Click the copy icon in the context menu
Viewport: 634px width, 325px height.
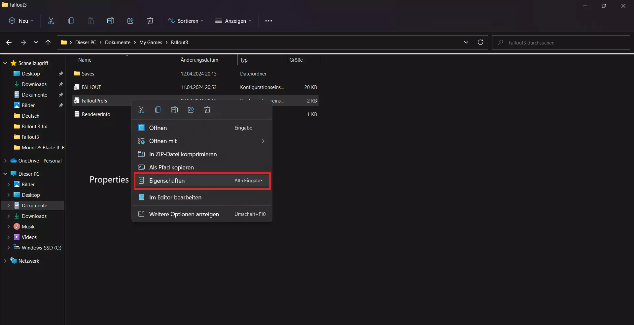point(158,110)
